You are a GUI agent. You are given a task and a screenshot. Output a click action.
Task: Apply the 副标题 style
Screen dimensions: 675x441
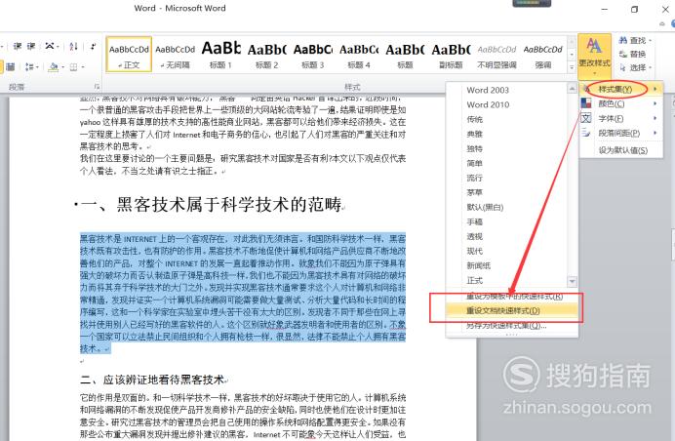tap(451, 55)
